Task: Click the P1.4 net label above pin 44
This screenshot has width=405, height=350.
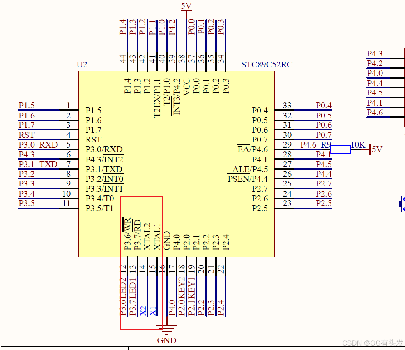Action: (123, 27)
